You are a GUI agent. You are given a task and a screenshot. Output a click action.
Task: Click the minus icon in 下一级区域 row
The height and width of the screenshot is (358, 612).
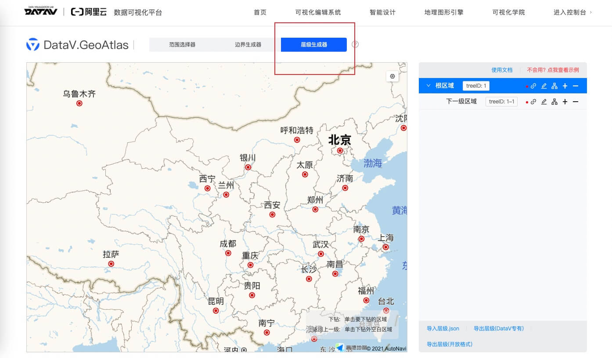[x=576, y=102]
